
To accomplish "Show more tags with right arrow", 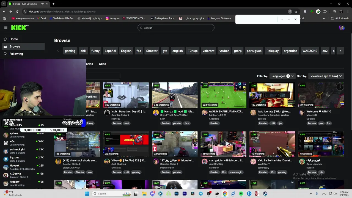I will [x=340, y=51].
